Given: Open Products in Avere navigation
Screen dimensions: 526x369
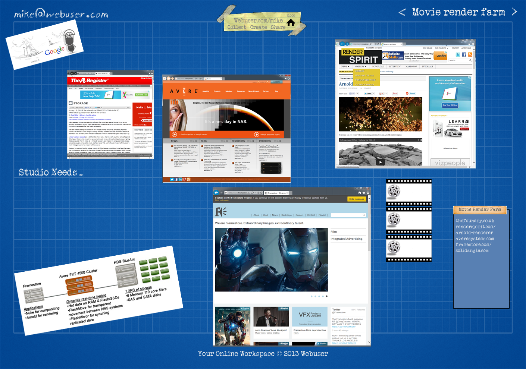Looking at the screenshot, I should [217, 91].
